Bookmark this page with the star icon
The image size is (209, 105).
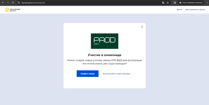click(x=168, y=2)
